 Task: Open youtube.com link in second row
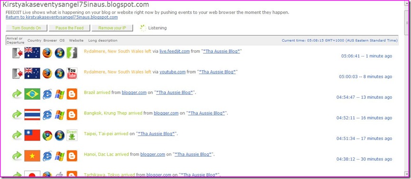pyautogui.click(x=173, y=72)
